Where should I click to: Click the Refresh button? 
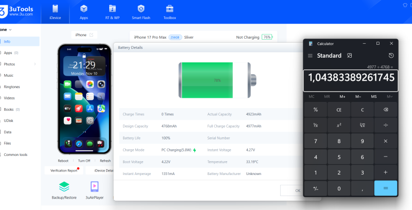click(x=106, y=161)
